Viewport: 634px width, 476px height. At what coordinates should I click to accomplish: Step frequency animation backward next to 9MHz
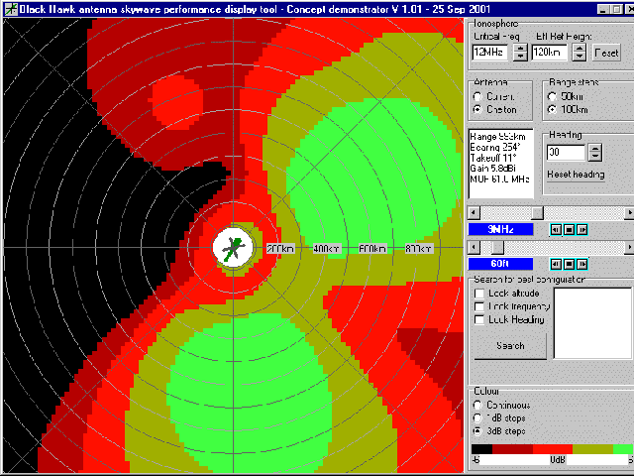(x=556, y=230)
